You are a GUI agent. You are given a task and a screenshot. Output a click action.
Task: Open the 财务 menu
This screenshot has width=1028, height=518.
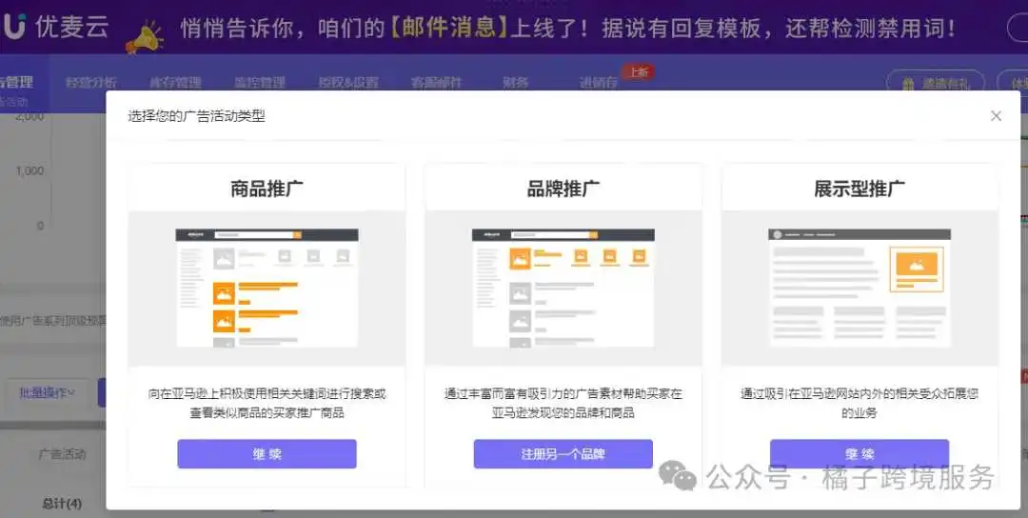coord(516,83)
